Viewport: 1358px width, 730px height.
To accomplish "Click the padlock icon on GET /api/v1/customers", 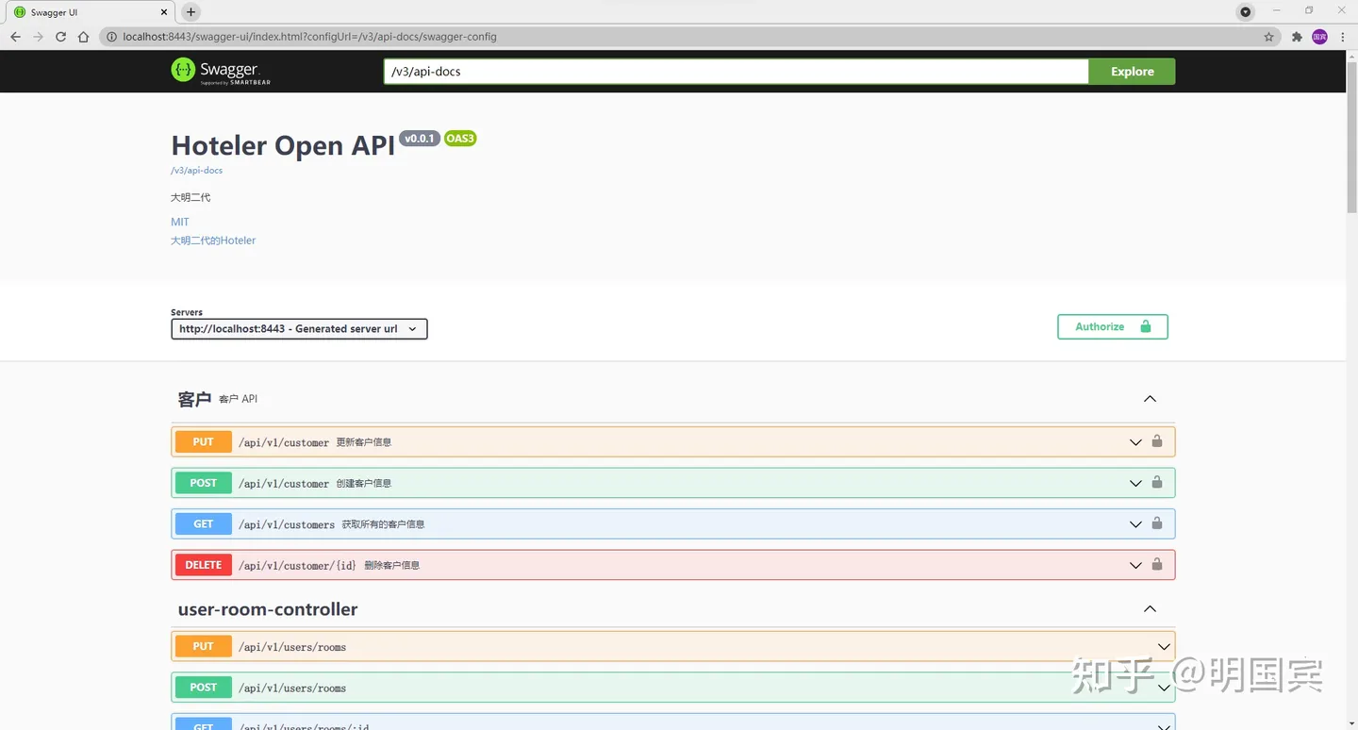I will click(x=1157, y=523).
